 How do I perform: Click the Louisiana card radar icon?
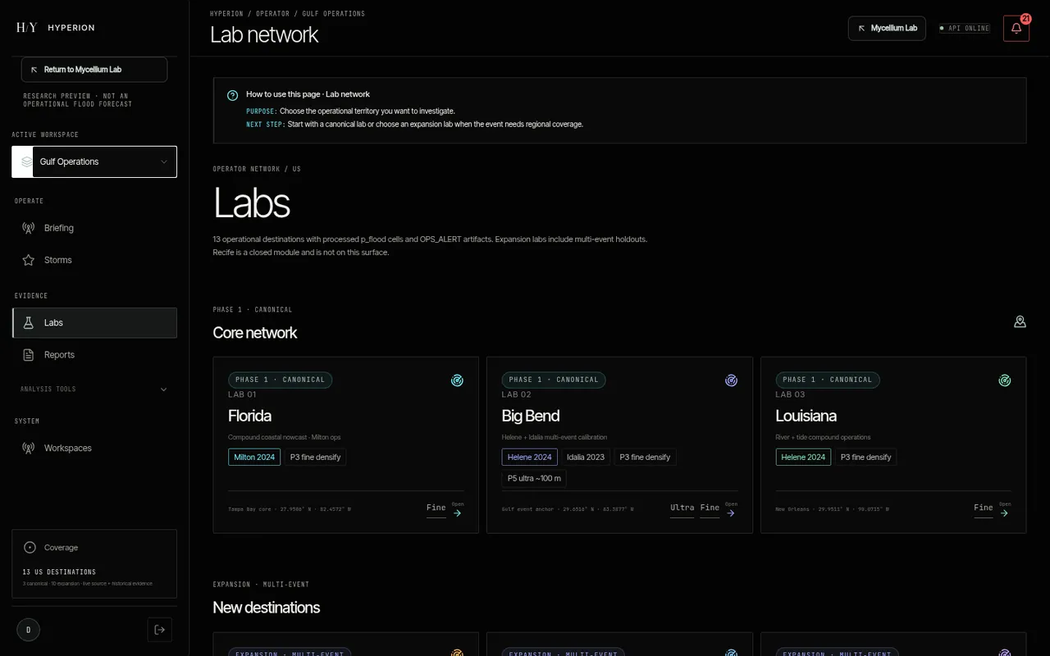pyautogui.click(x=1004, y=380)
